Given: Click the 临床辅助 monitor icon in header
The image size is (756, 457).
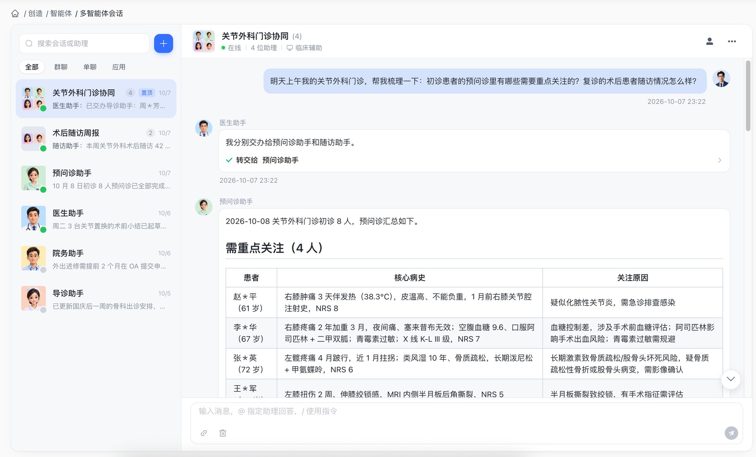Looking at the screenshot, I should tap(289, 48).
